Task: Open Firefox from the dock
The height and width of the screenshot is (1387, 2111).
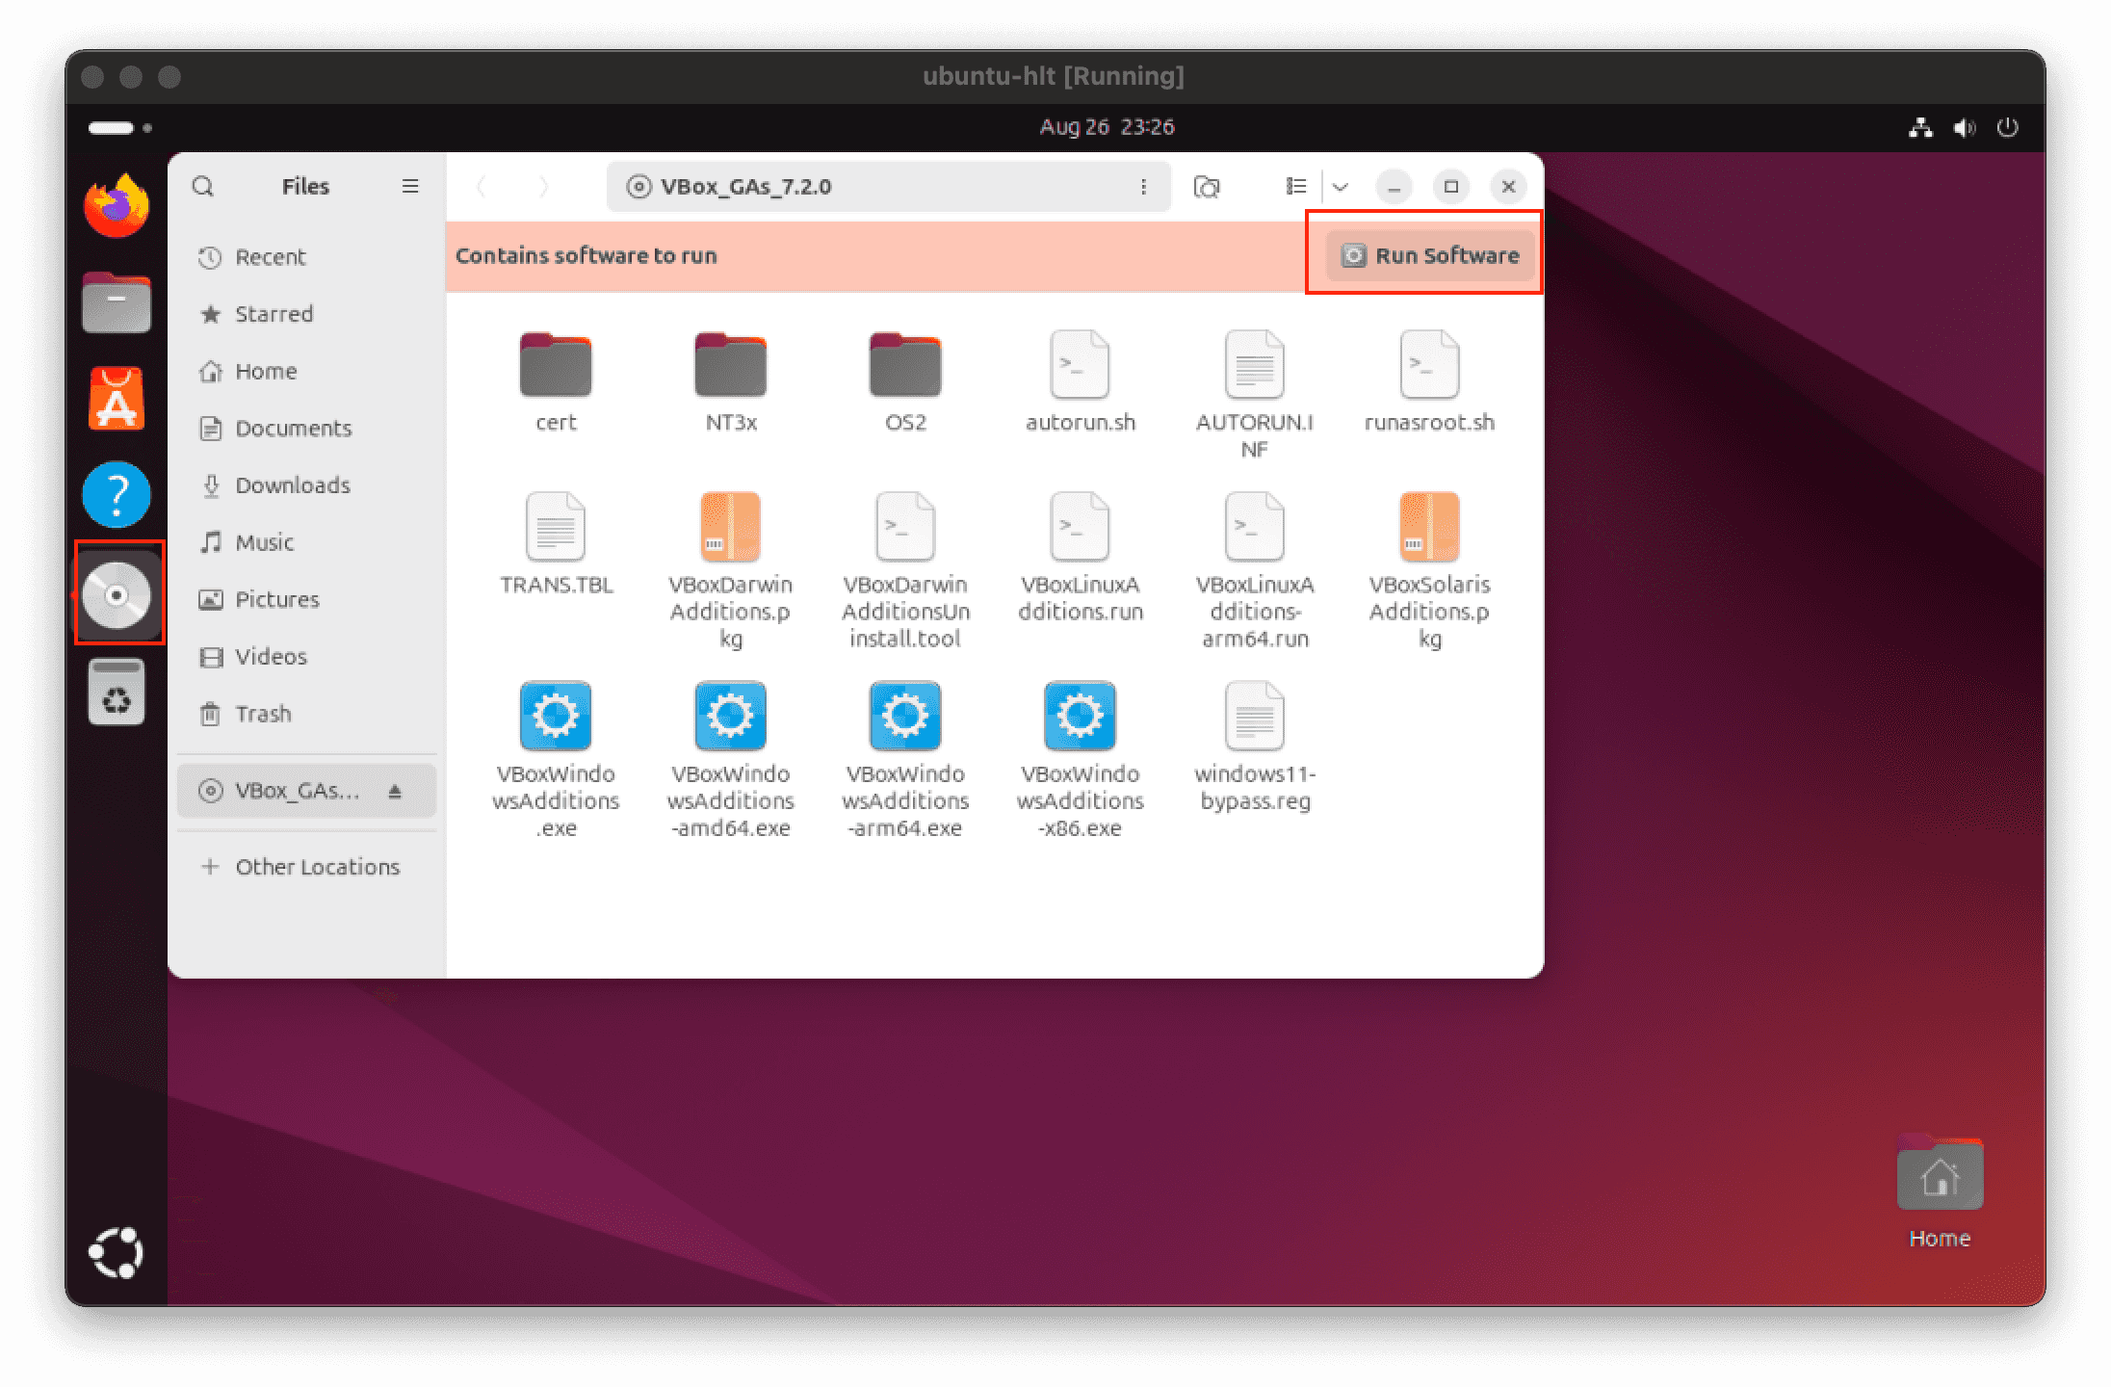Action: (117, 205)
